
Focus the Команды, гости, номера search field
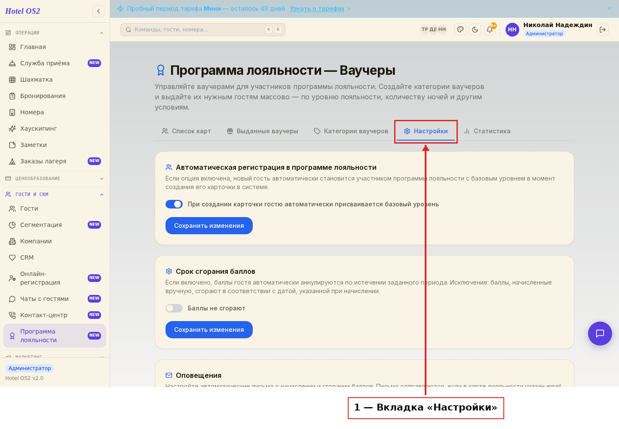tap(203, 30)
